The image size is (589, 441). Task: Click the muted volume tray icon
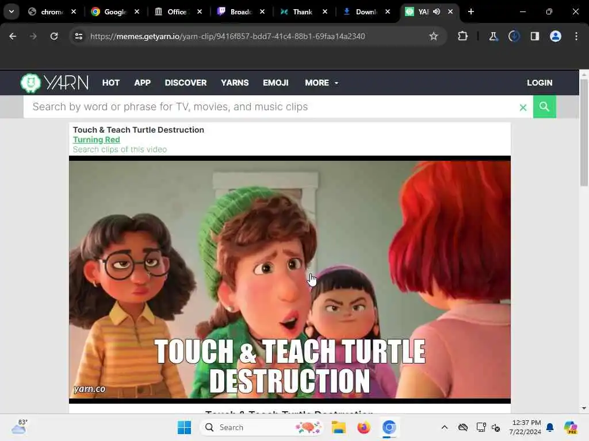pyautogui.click(x=496, y=428)
